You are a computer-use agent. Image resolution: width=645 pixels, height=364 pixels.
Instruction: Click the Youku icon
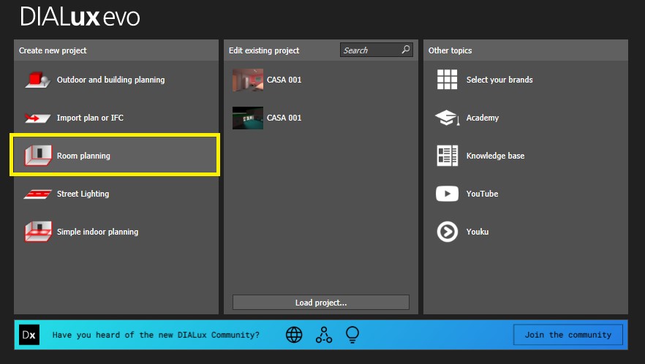pyautogui.click(x=447, y=232)
